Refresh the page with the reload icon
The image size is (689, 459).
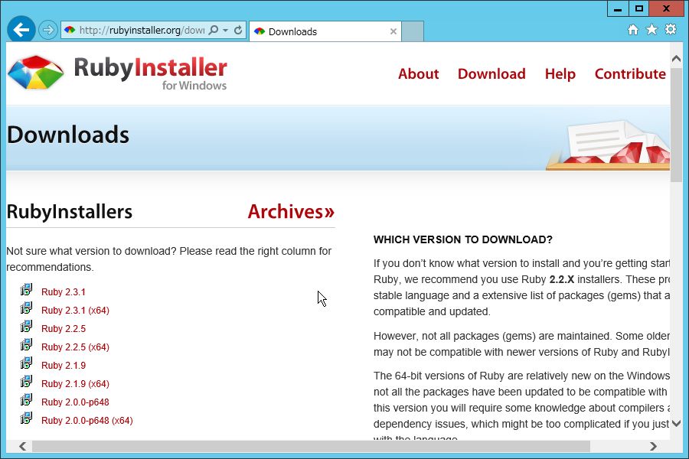pos(238,30)
